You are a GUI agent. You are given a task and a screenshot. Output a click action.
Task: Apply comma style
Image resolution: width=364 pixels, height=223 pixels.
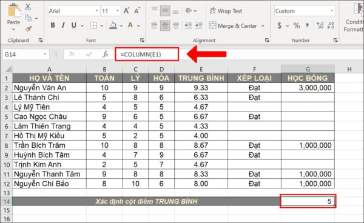click(x=308, y=25)
